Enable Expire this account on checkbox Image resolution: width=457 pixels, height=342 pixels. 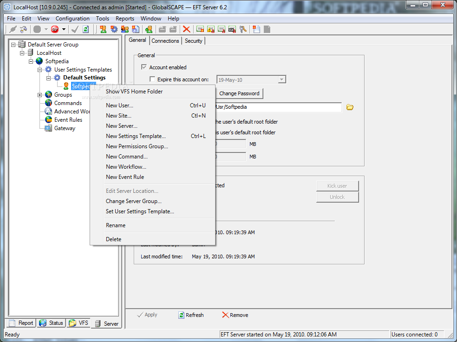[152, 79]
